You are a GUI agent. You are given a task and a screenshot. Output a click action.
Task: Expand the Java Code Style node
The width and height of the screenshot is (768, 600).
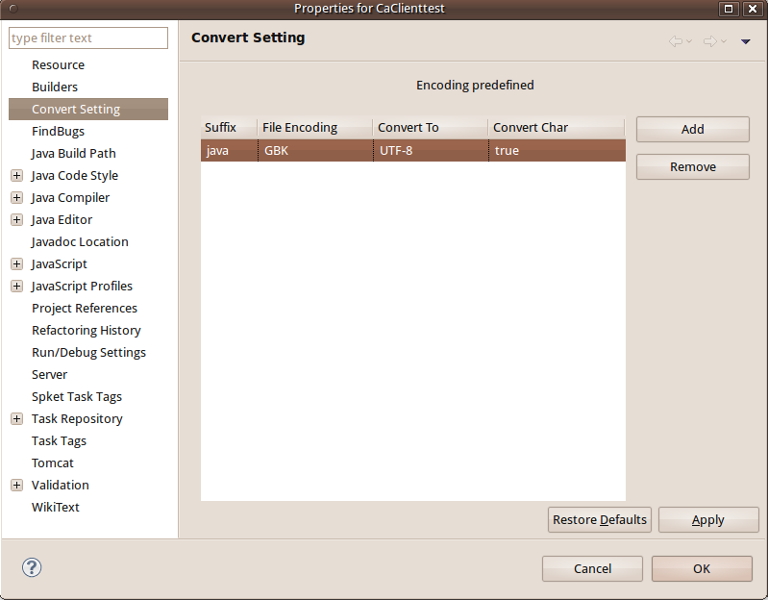[16, 175]
